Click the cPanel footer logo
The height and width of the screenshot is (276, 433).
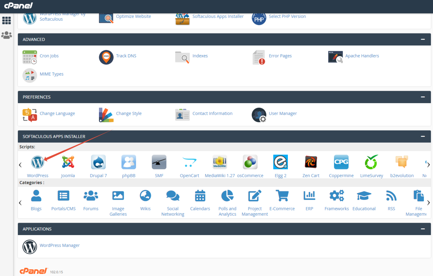click(33, 271)
